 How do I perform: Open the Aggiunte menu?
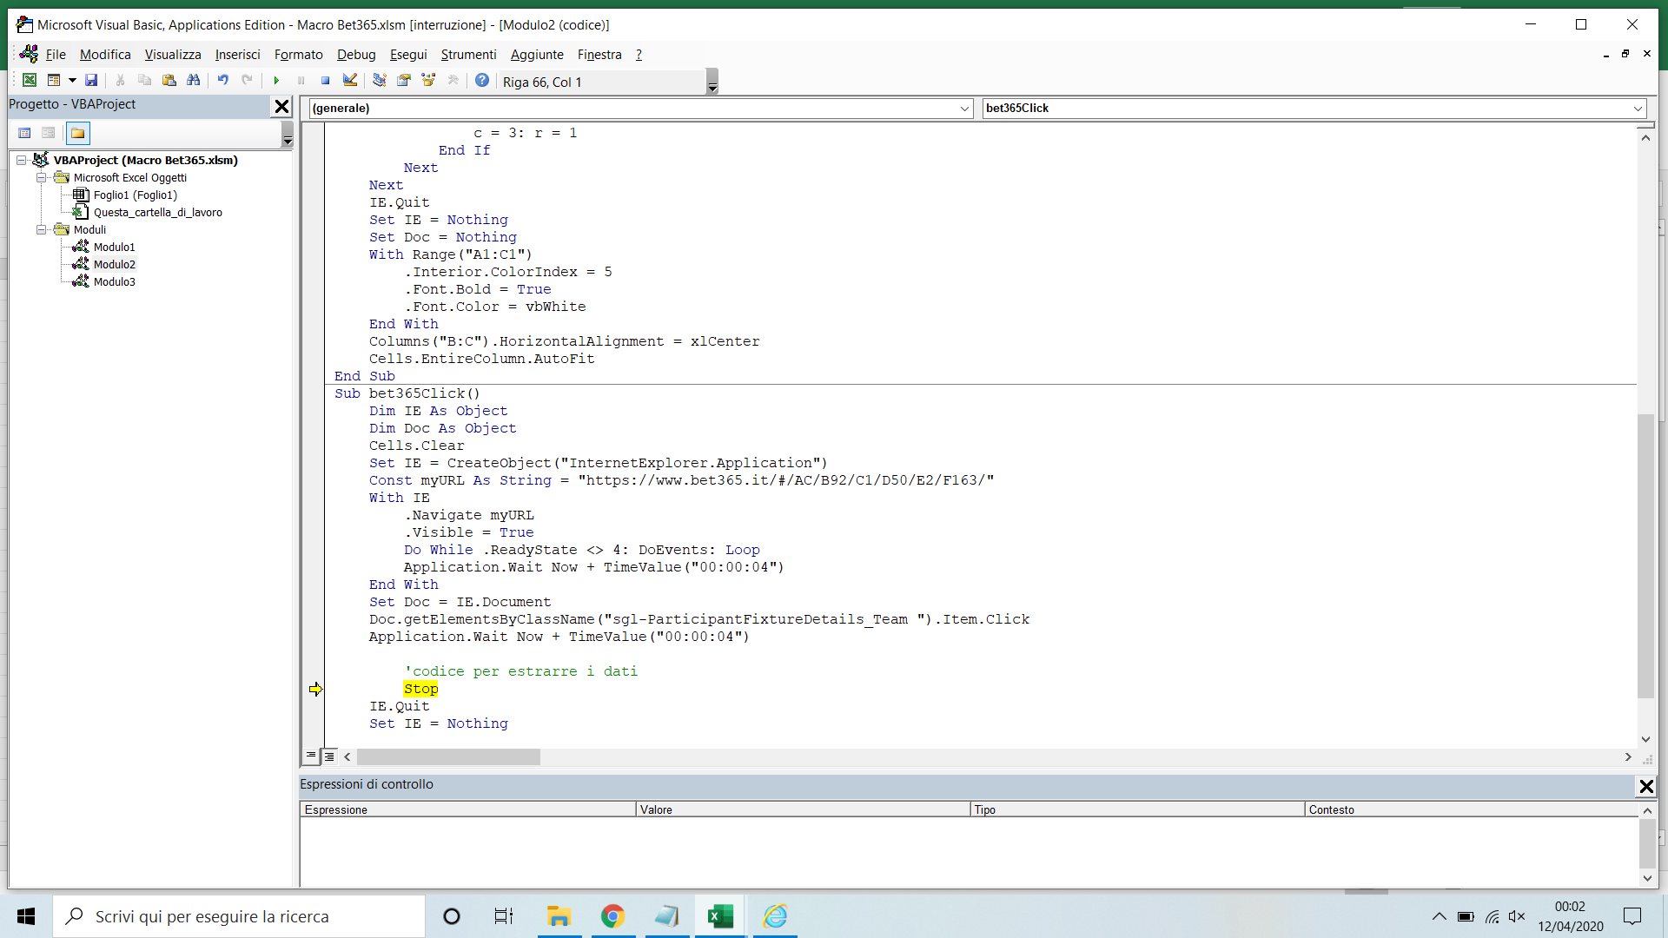(x=537, y=55)
